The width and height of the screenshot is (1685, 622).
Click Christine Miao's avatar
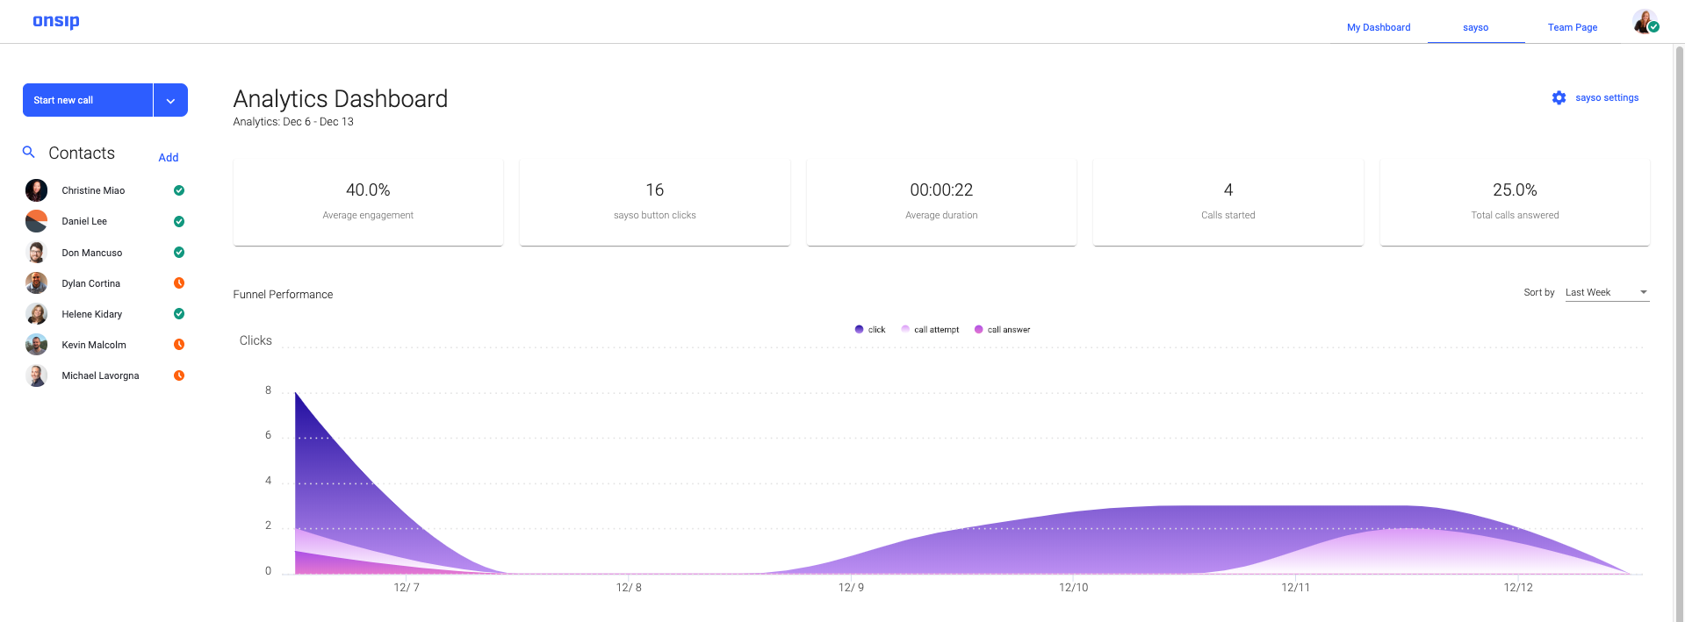point(37,190)
